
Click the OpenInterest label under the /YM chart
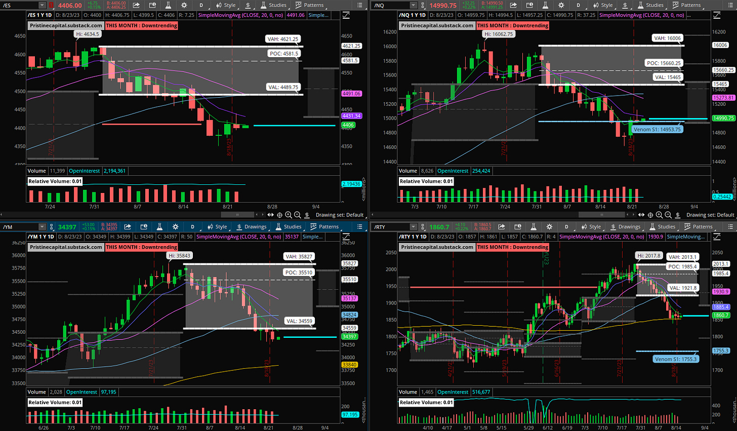tap(83, 392)
